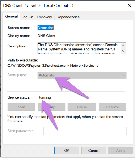This screenshot has height=158, width=135.
Task: Click the Startup type dropdown chevron
Action: pos(123,75)
